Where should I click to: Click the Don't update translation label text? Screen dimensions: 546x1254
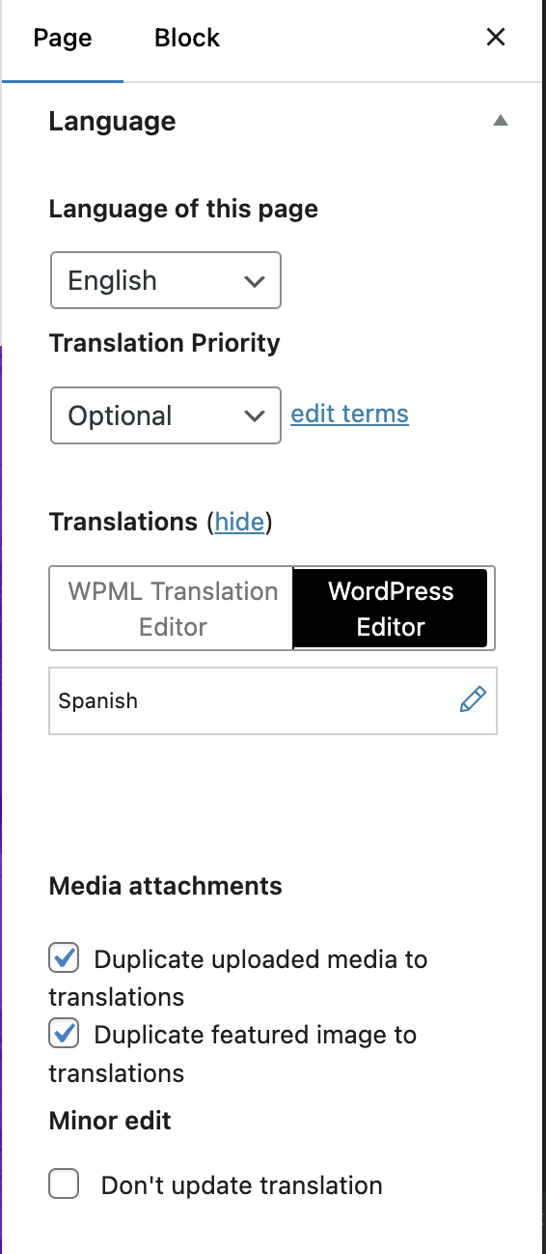pos(242,1184)
